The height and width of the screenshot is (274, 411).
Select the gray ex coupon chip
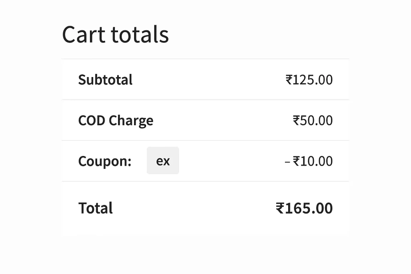163,160
